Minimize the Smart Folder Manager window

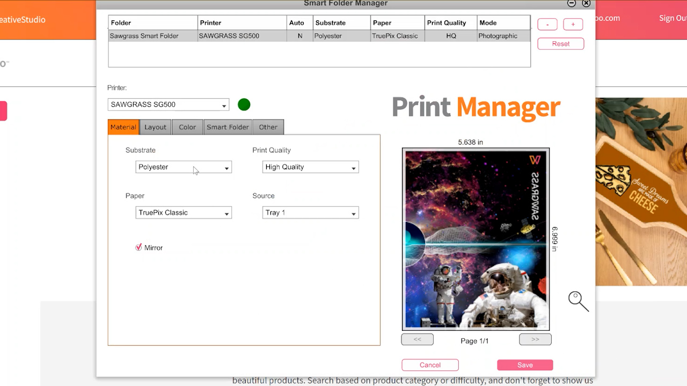[572, 3]
